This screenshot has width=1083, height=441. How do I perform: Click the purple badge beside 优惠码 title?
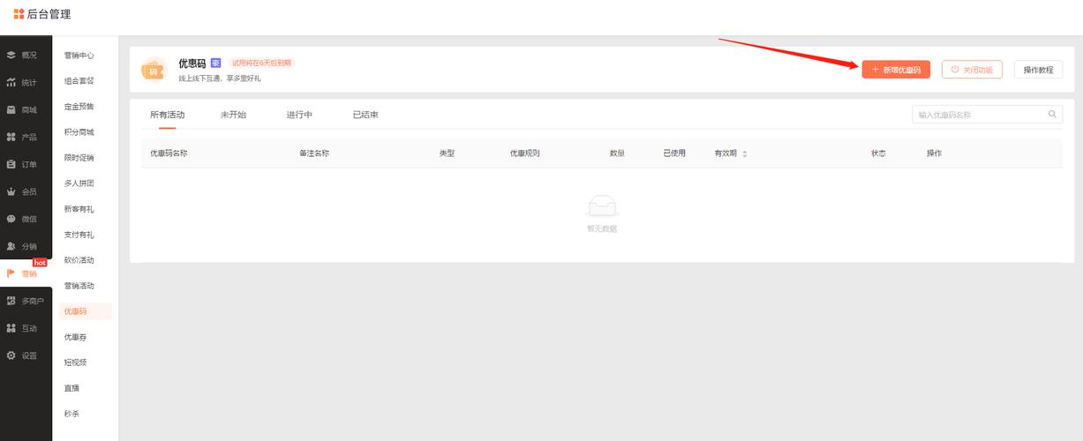[x=215, y=63]
